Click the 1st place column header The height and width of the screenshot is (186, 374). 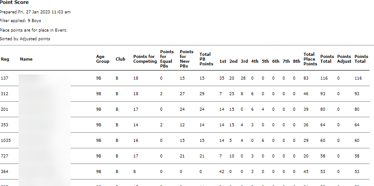point(223,61)
